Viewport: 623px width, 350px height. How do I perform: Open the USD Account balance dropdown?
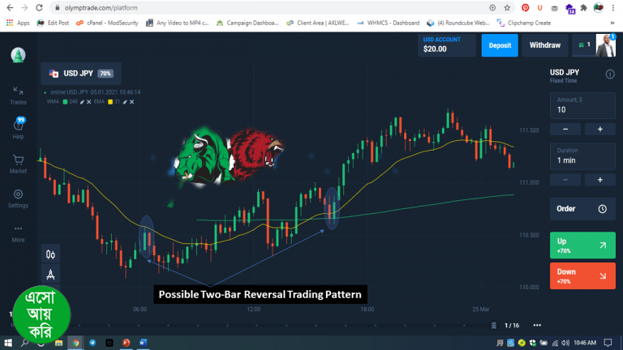[x=447, y=45]
